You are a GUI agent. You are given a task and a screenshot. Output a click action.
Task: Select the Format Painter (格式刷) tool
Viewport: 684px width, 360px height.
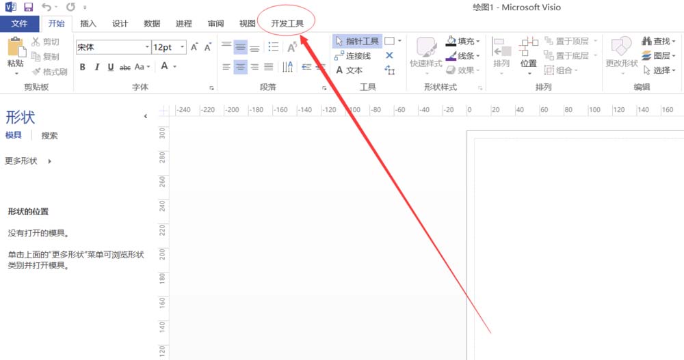(x=50, y=72)
